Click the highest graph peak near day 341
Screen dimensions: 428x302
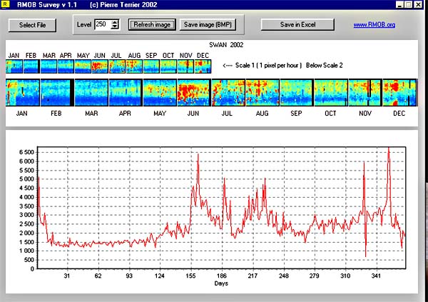coord(389,149)
